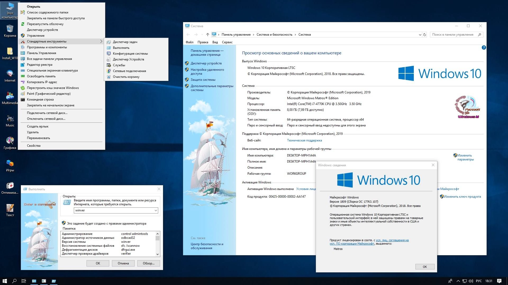The image size is (508, 285).
Task: Expand the Стандартные инструменты submenu arrow
Action: pyautogui.click(x=101, y=41)
